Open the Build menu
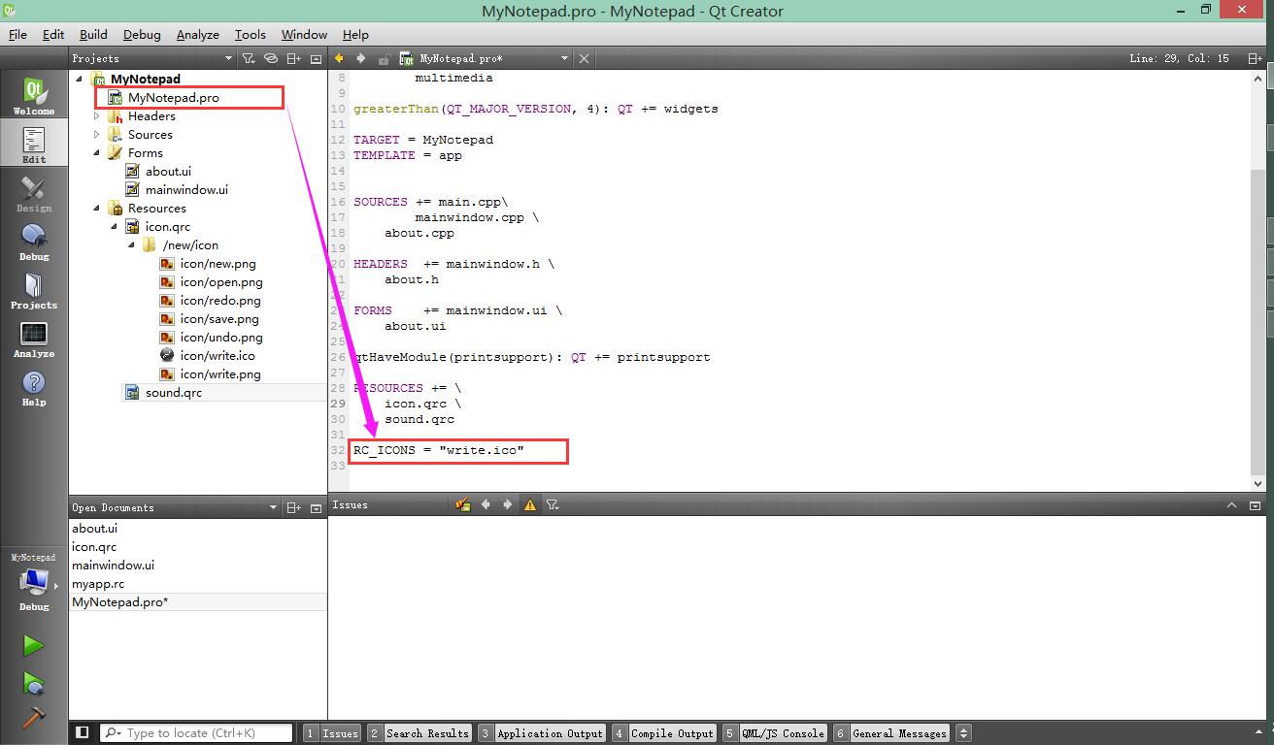Viewport: 1274px width, 745px height. pyautogui.click(x=93, y=34)
